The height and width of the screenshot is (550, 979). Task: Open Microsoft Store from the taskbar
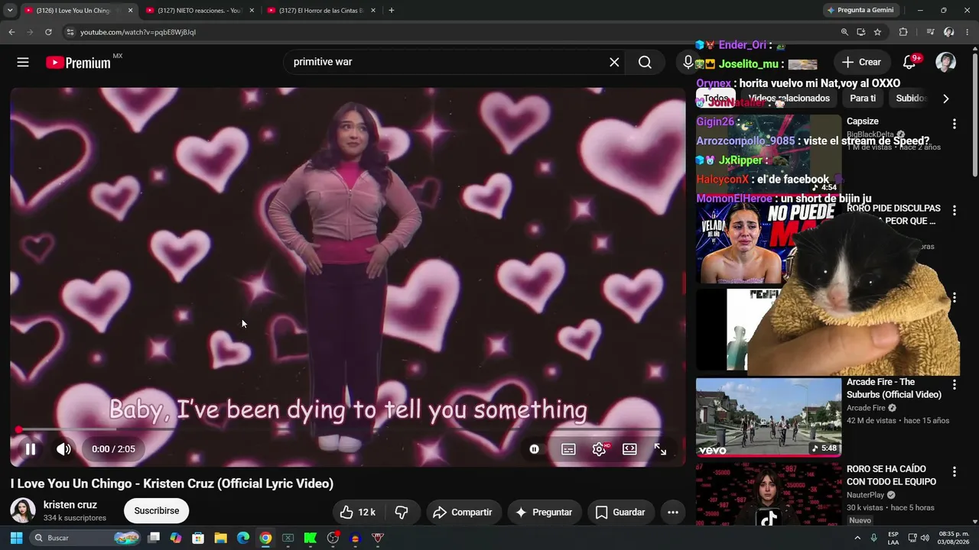click(198, 538)
